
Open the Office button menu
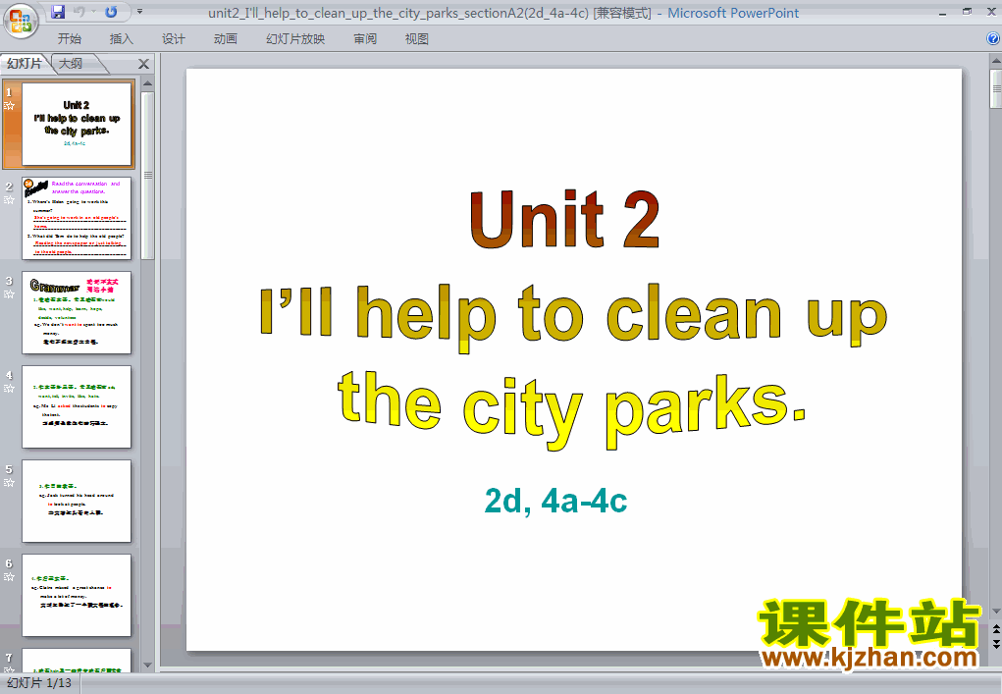pos(21,21)
